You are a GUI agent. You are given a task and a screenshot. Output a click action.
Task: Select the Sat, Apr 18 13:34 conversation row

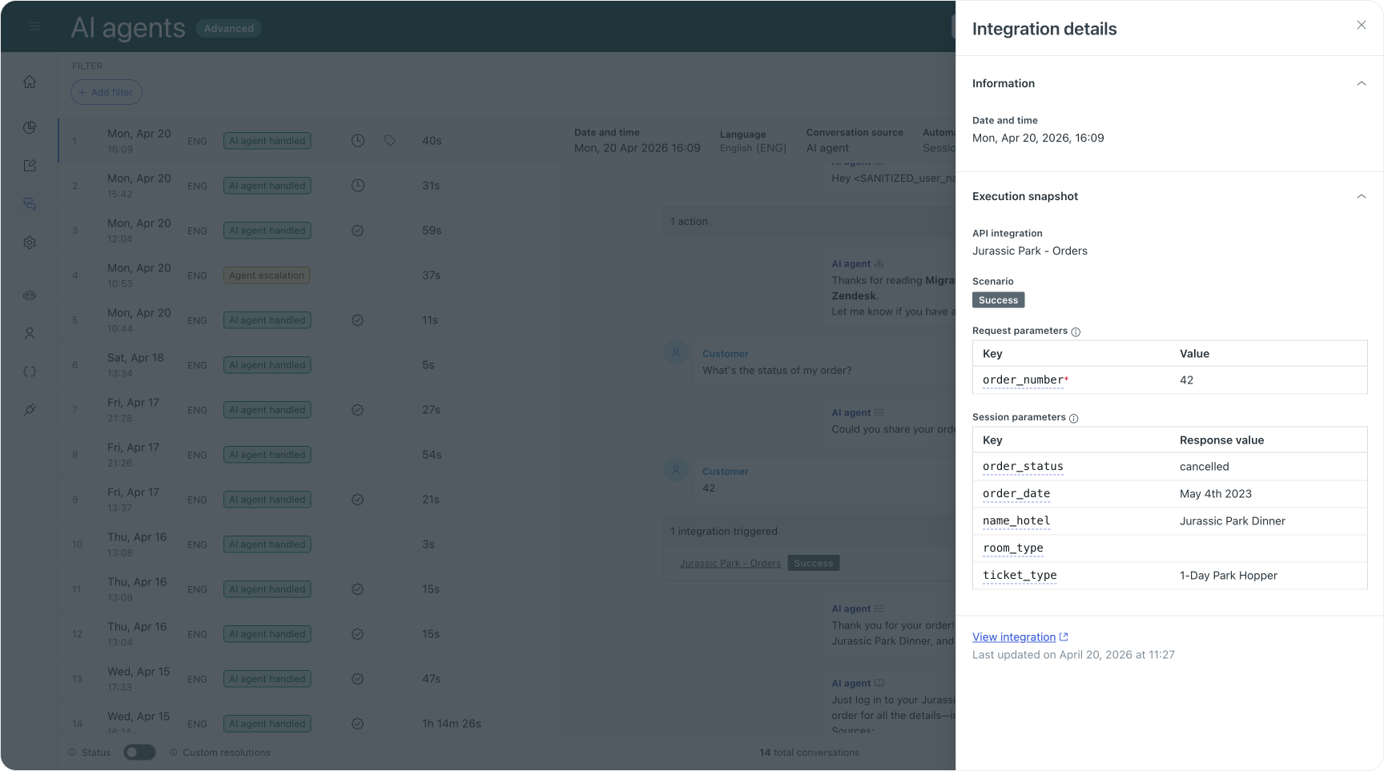pos(309,365)
